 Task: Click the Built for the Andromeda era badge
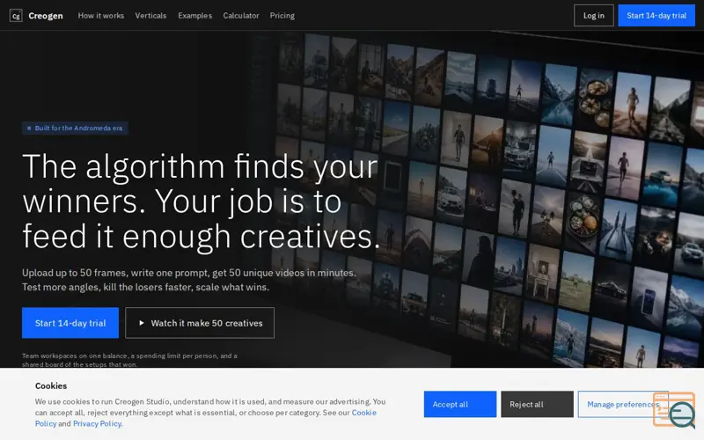76,128
